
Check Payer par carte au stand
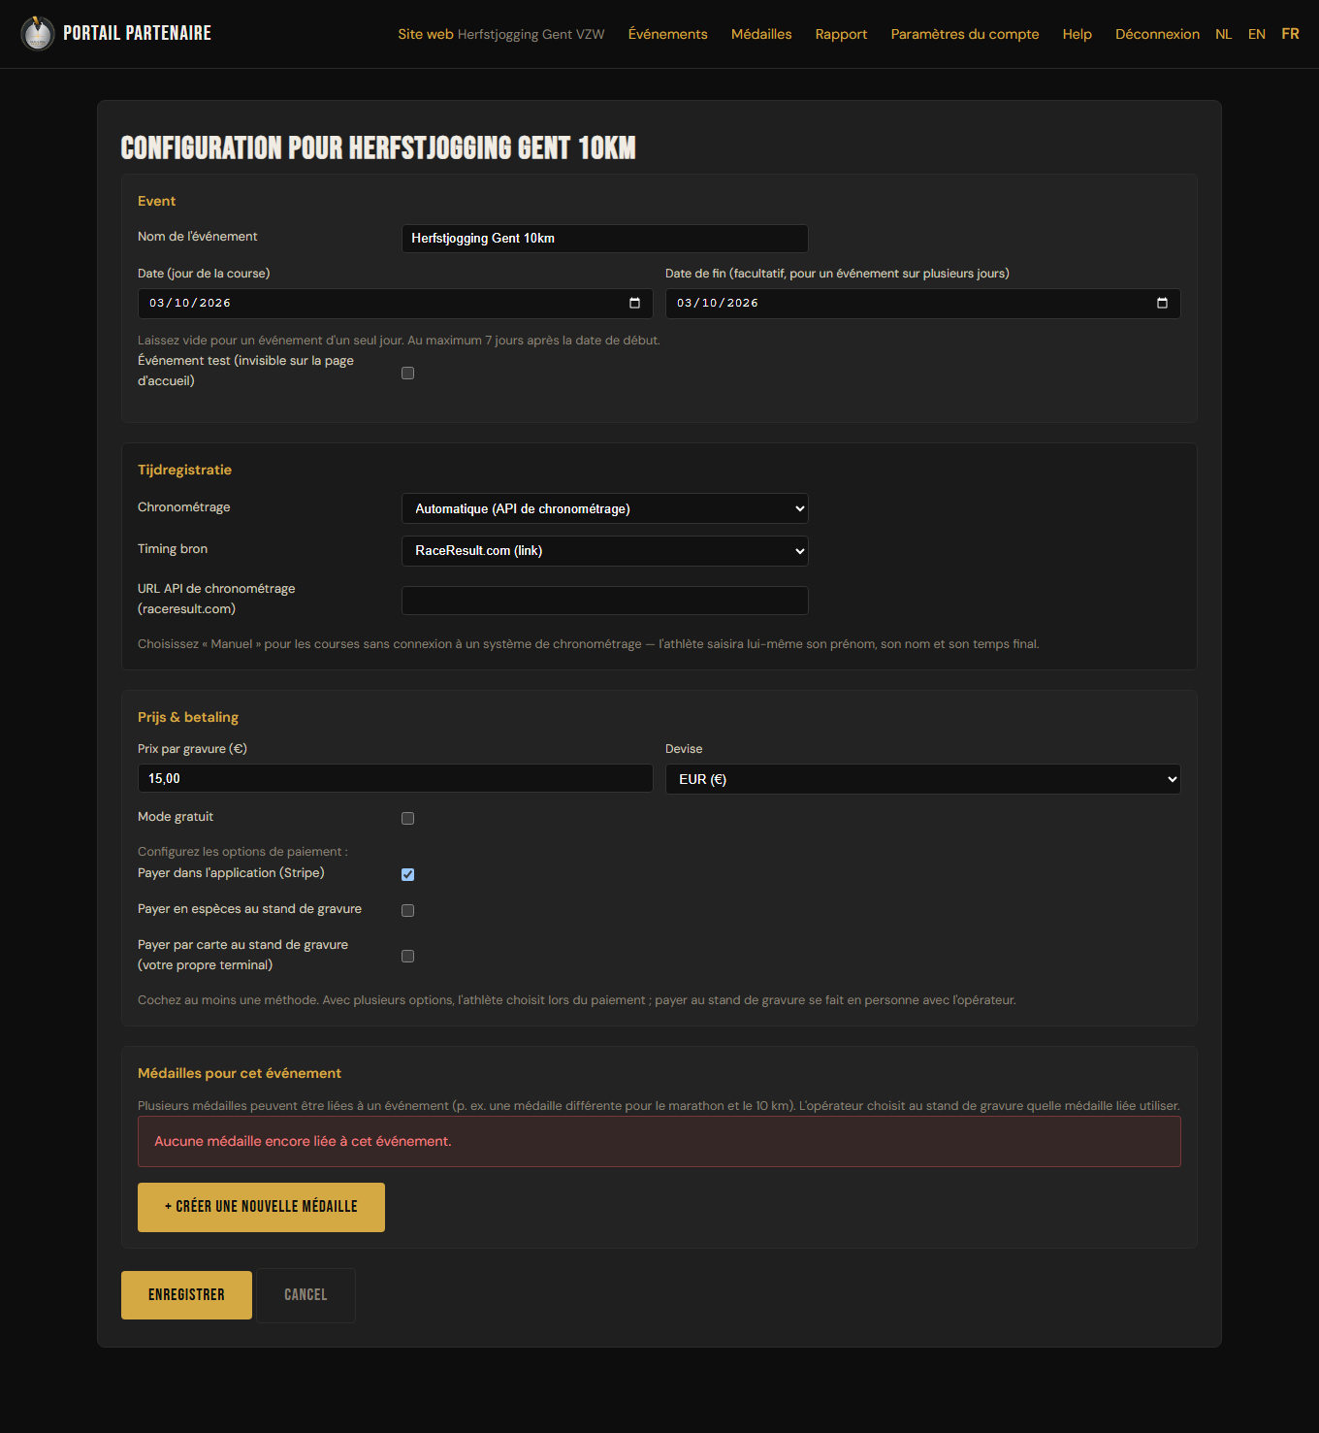[x=408, y=957]
